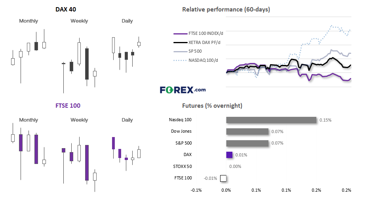Click the XETRA DAX PF/d legend entry

[x=197, y=42]
